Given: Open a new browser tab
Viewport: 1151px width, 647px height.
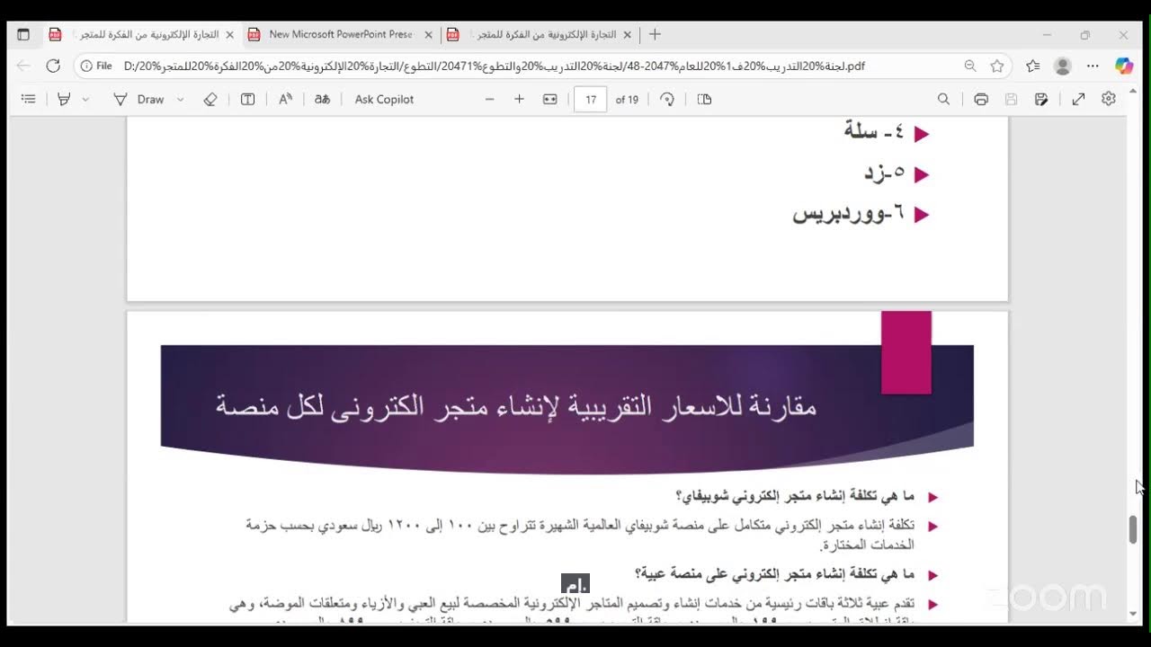Looking at the screenshot, I should (x=655, y=34).
